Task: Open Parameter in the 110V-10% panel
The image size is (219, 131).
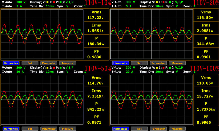Action: (x=49, y=63)
